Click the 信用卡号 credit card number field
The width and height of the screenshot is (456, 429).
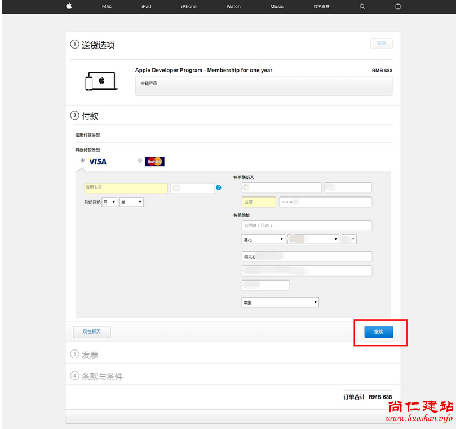pos(126,188)
